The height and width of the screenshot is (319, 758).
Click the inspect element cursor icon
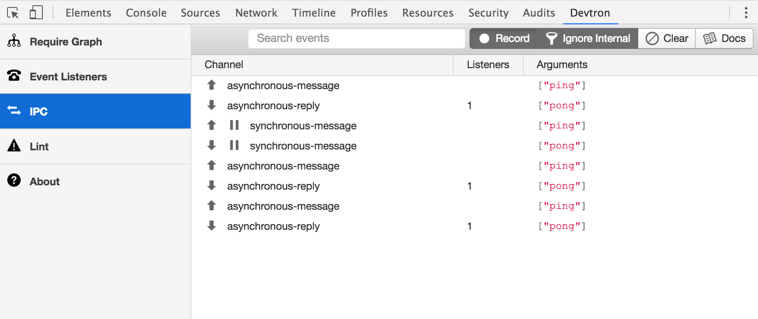pos(13,13)
